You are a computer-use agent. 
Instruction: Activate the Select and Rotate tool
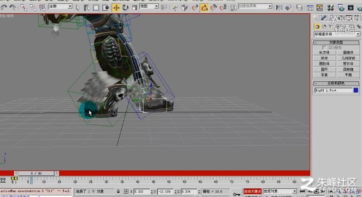(125, 8)
